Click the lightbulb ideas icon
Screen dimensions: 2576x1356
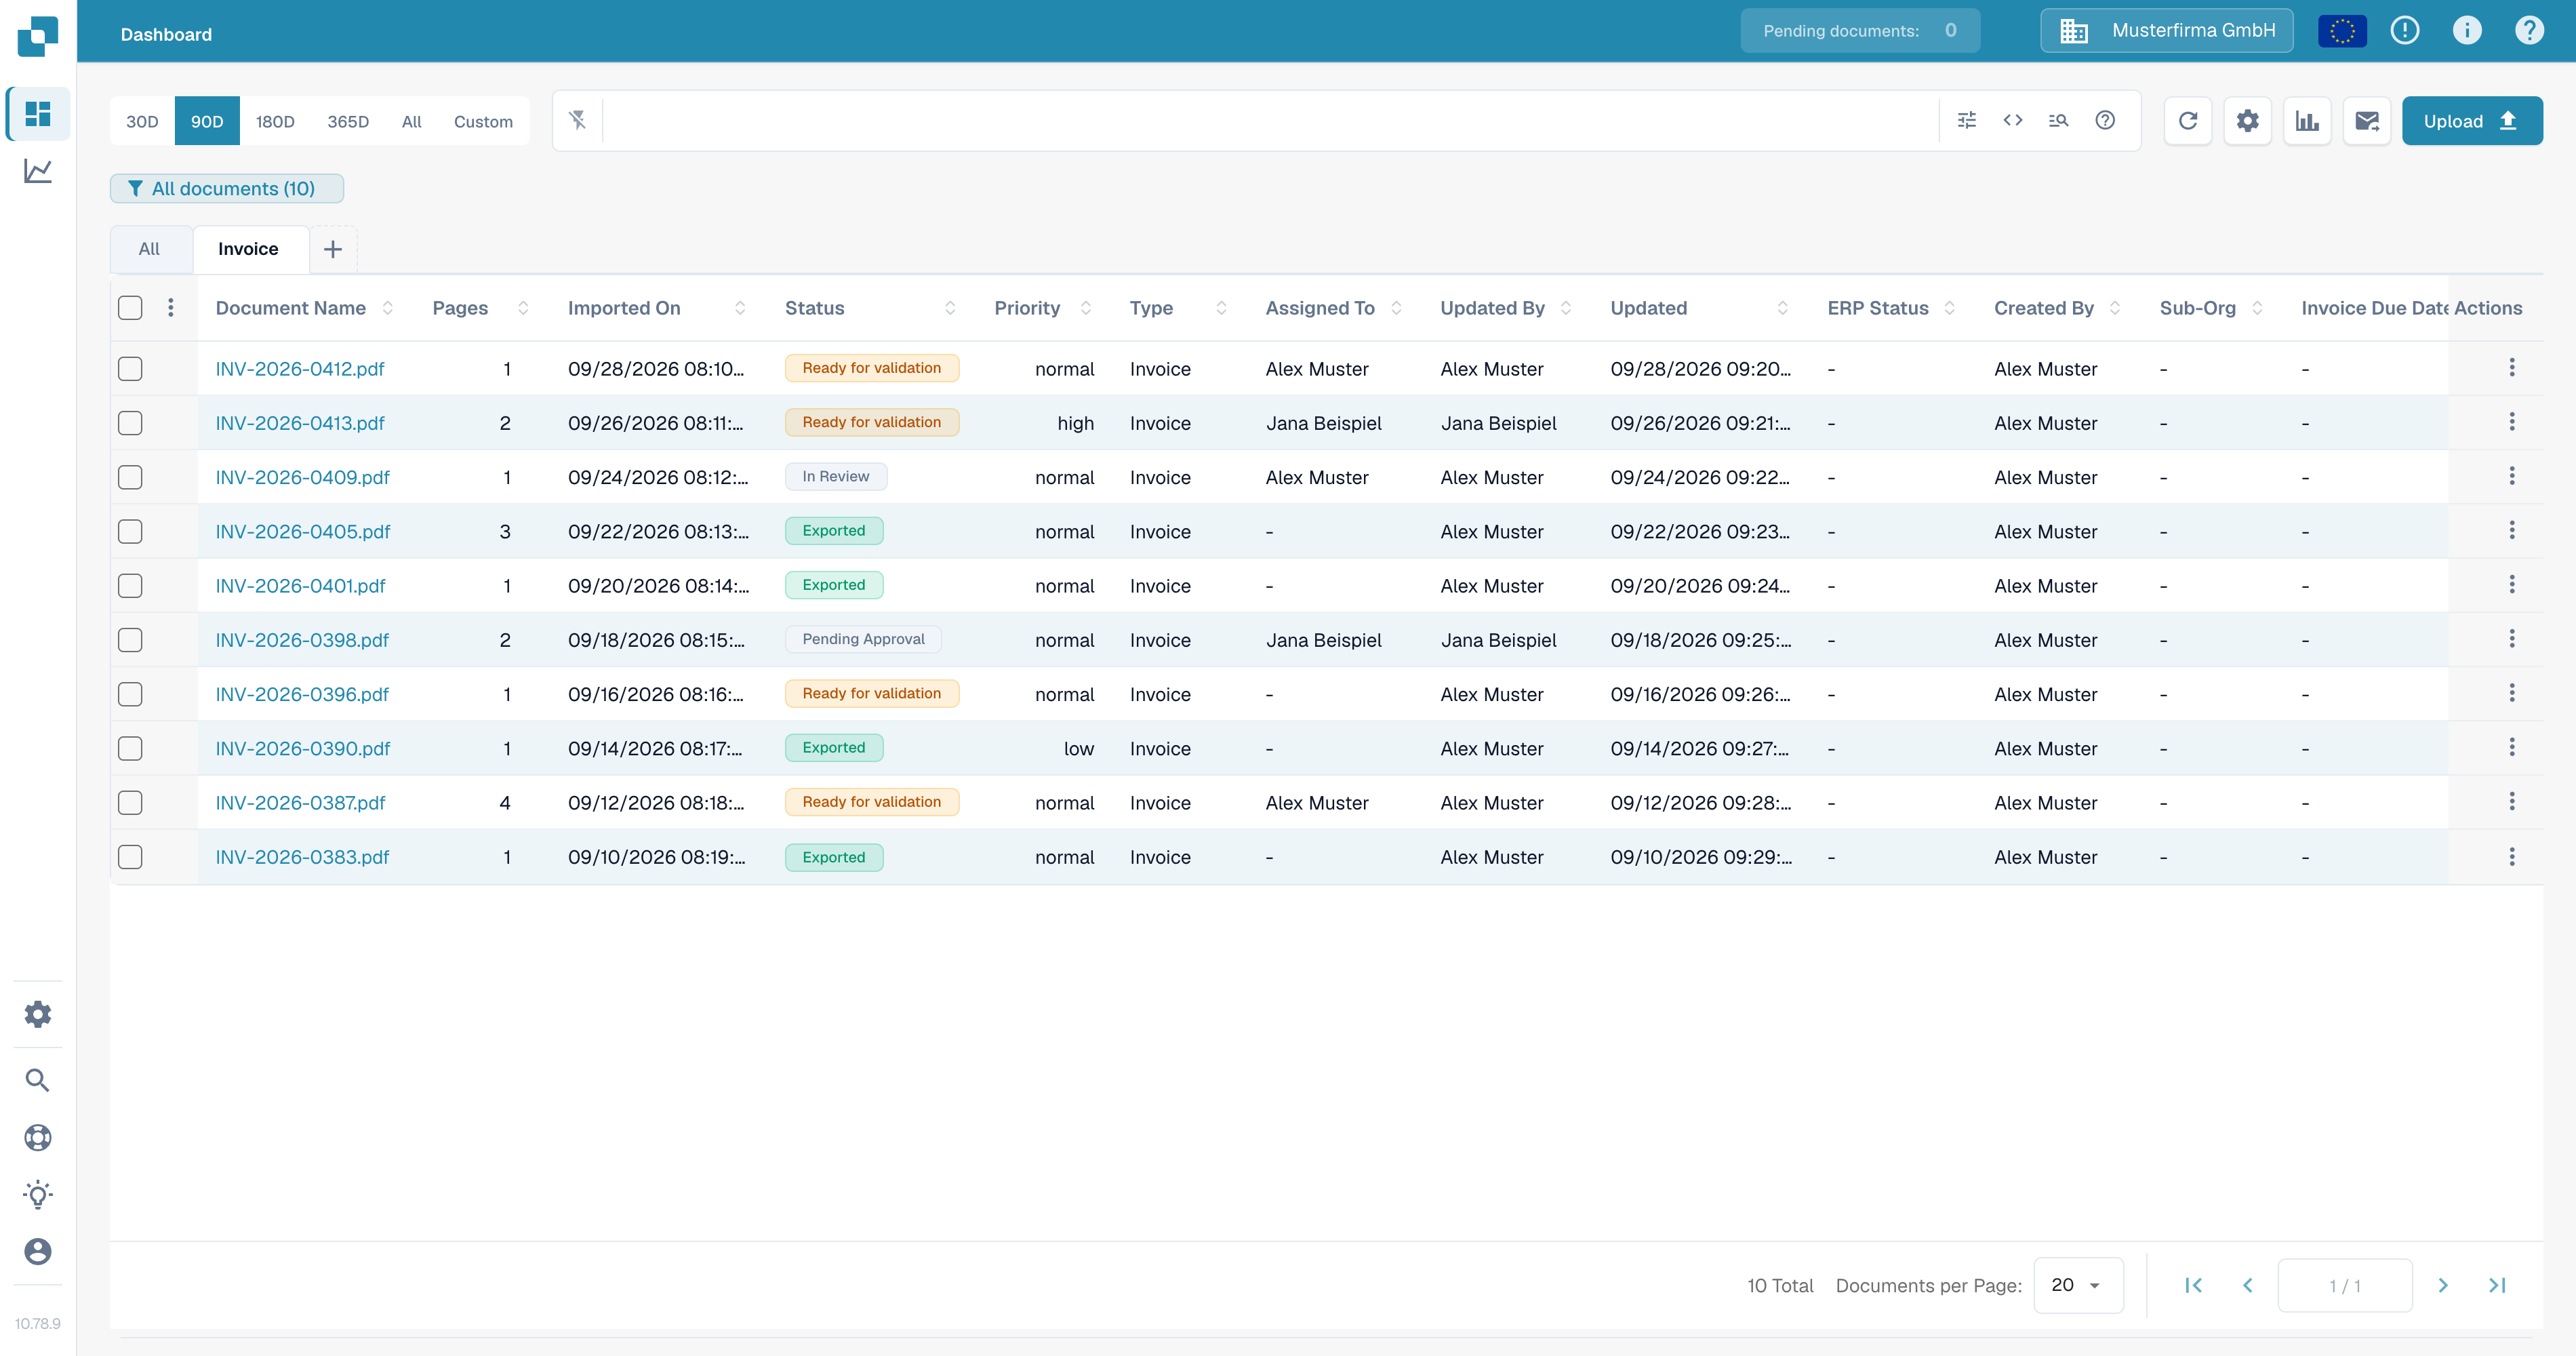[38, 1194]
